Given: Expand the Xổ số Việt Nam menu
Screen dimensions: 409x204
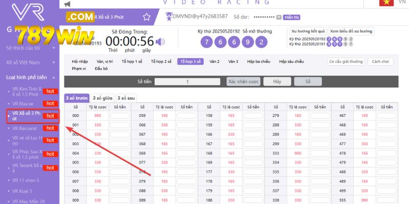Looking at the screenshot, I should (x=54, y=62).
